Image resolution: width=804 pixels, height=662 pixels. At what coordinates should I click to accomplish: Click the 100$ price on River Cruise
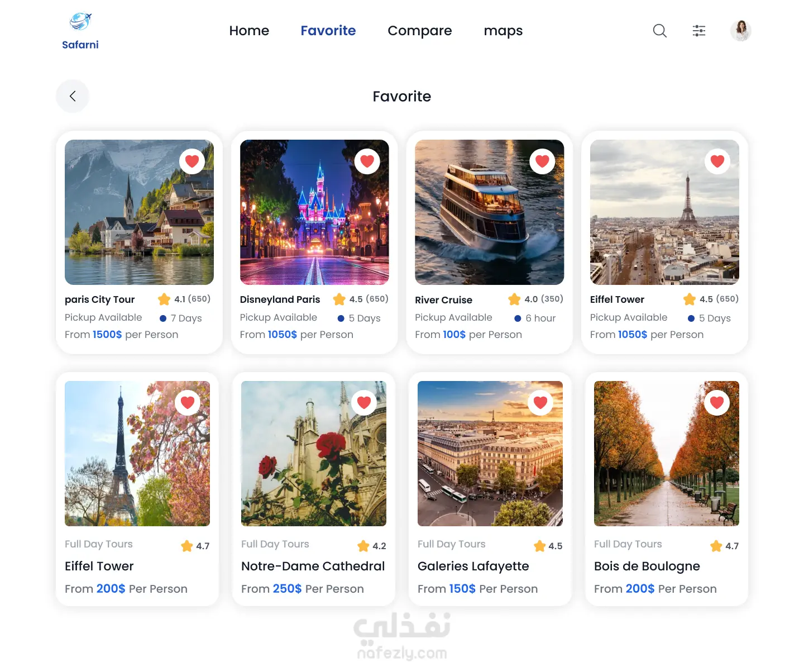[x=454, y=335]
